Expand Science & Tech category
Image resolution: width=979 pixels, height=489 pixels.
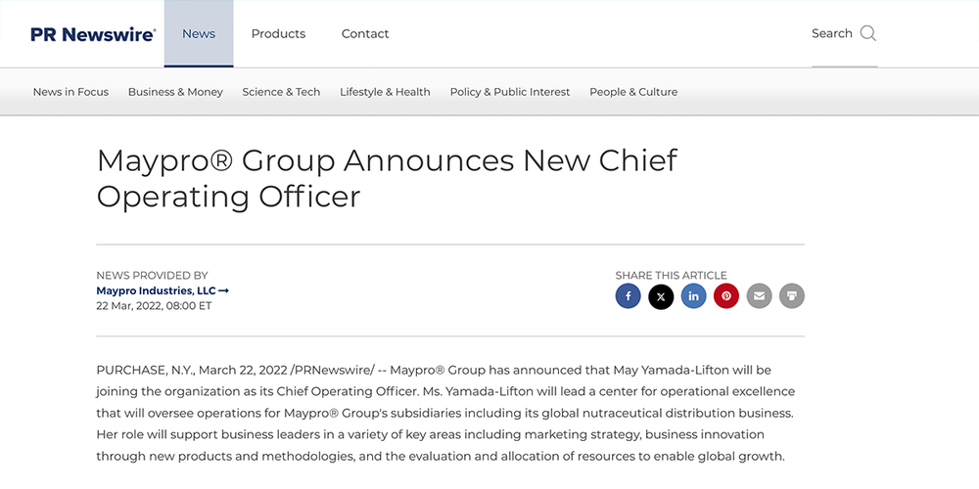click(281, 92)
